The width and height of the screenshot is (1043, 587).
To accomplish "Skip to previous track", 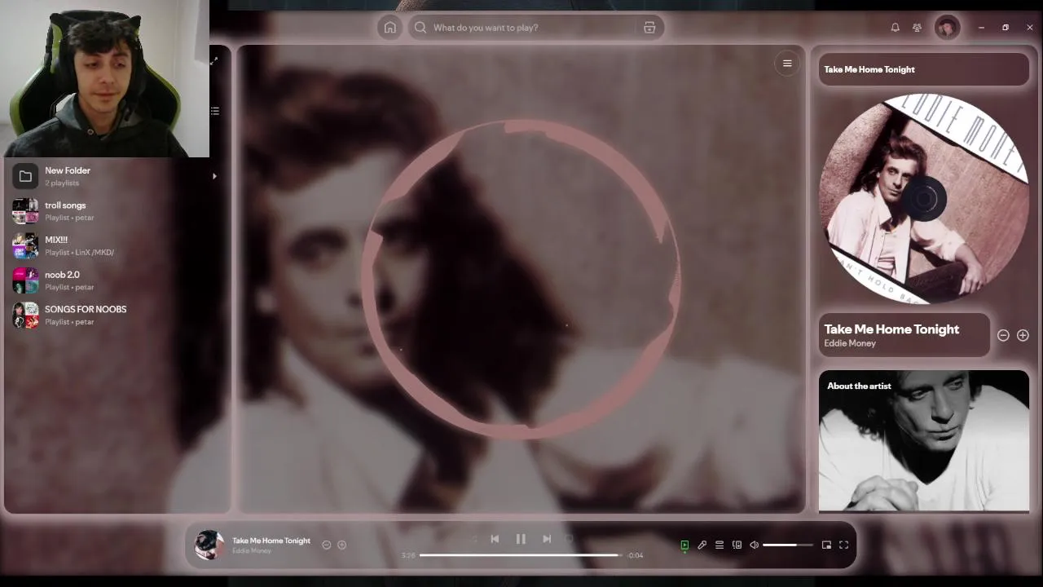I will pyautogui.click(x=495, y=539).
